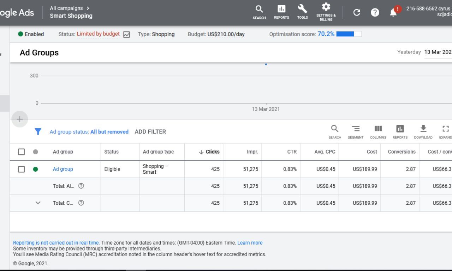452x271 pixels.
Task: Tick the checkbox for the Ad group row
Action: pyautogui.click(x=22, y=169)
